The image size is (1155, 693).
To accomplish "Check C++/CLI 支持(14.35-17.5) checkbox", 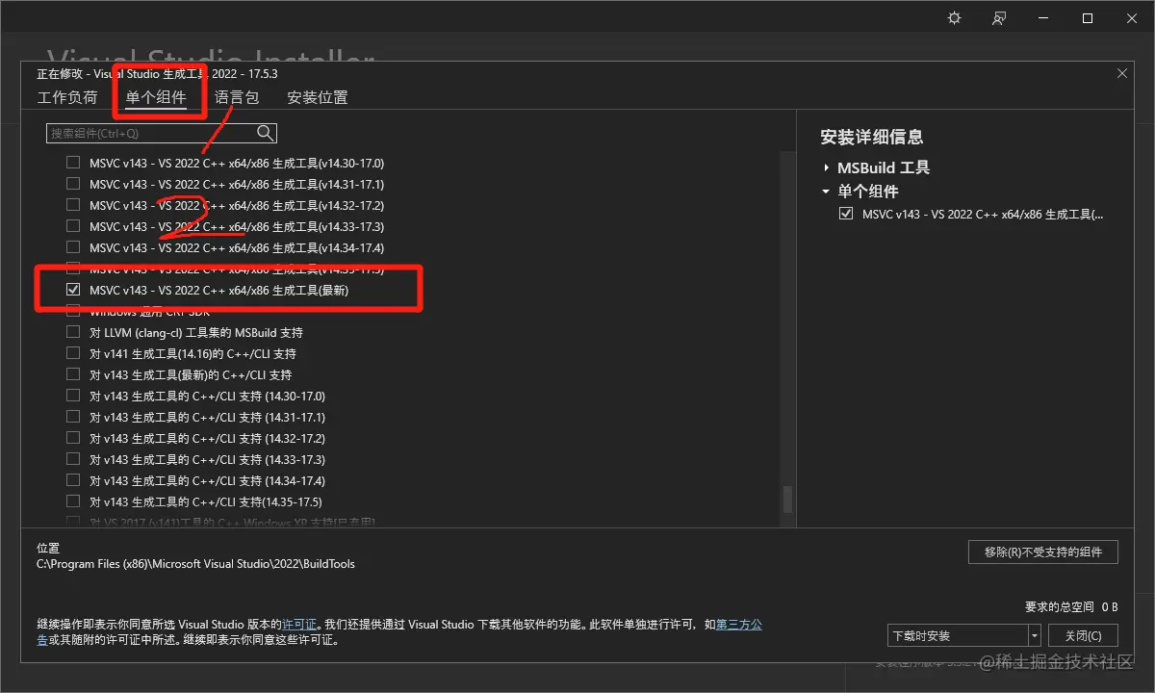I will point(73,501).
